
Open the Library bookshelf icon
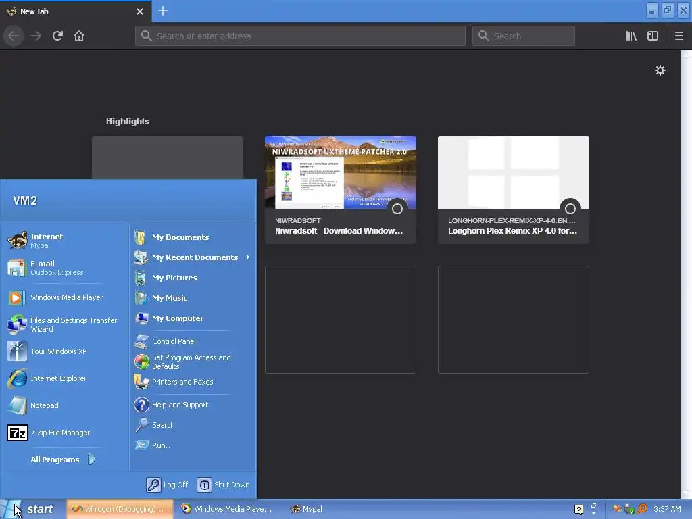631,36
